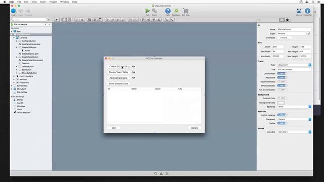Click the Name field in Inspector
Viewport: 324px width, 182px height.
point(294,29)
